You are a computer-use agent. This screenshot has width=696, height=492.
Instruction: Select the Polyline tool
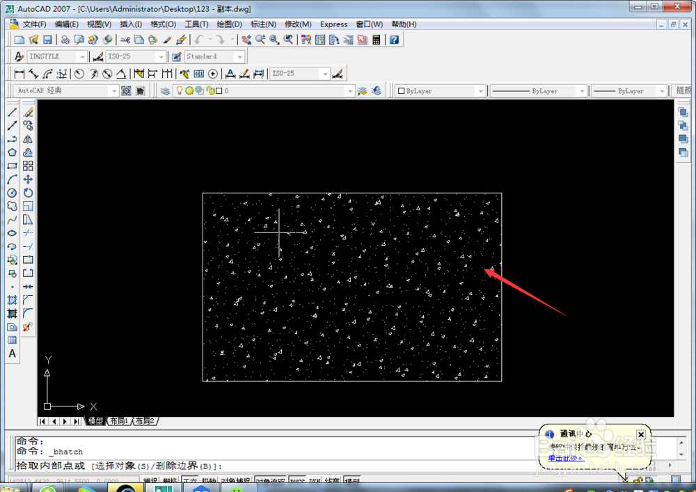click(x=12, y=139)
